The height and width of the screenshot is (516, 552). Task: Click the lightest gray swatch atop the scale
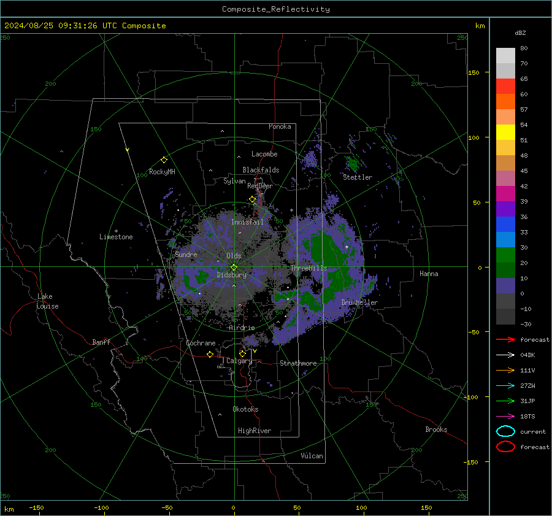(x=505, y=55)
